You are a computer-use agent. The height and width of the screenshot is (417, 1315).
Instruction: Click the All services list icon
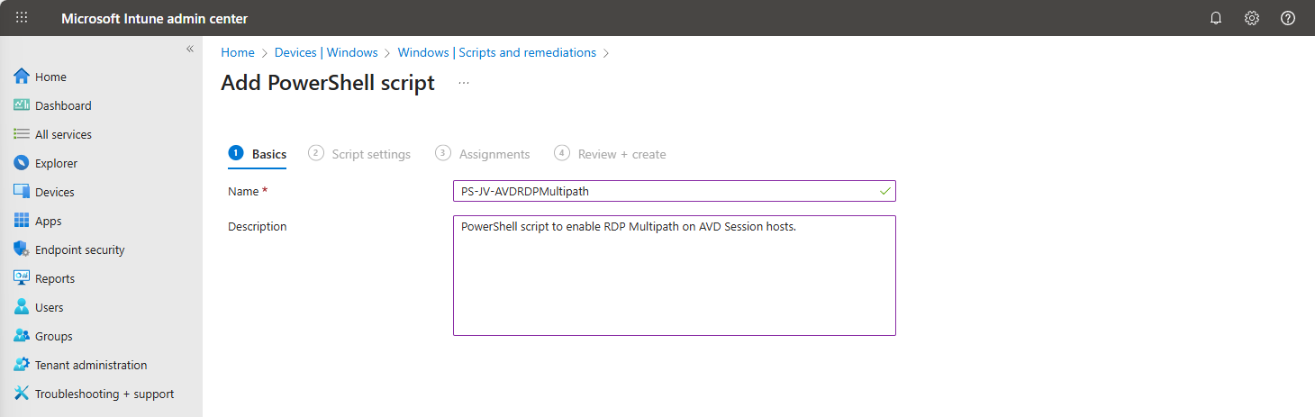click(x=22, y=134)
